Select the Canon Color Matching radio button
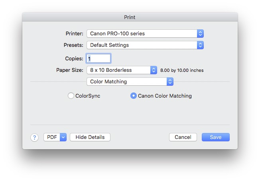 coord(134,96)
